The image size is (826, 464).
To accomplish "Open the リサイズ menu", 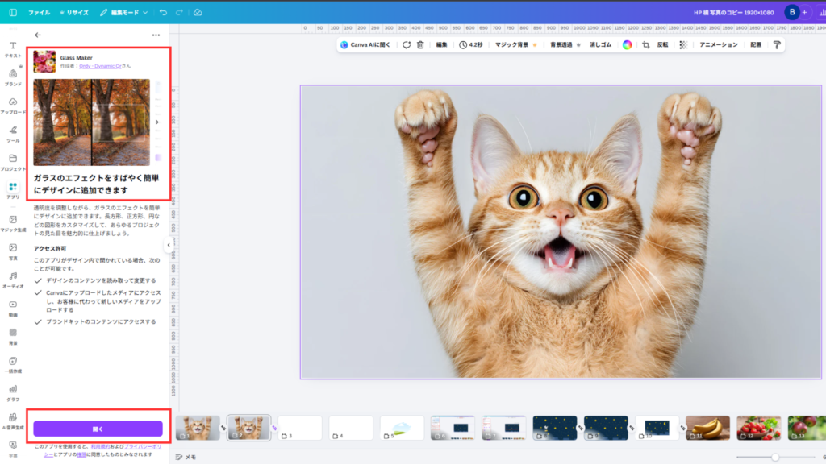I will (74, 13).
